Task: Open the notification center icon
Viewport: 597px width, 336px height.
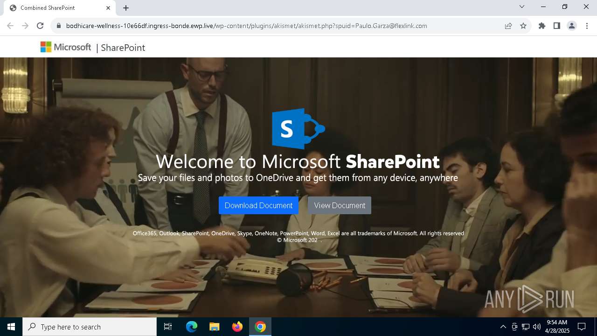Action: tap(582, 327)
